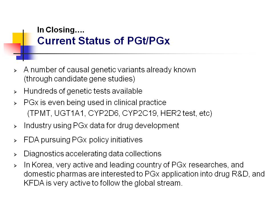Click the arrow bullet beside Diagnostics accelerating
The width and height of the screenshot is (274, 205).
tap(15, 154)
